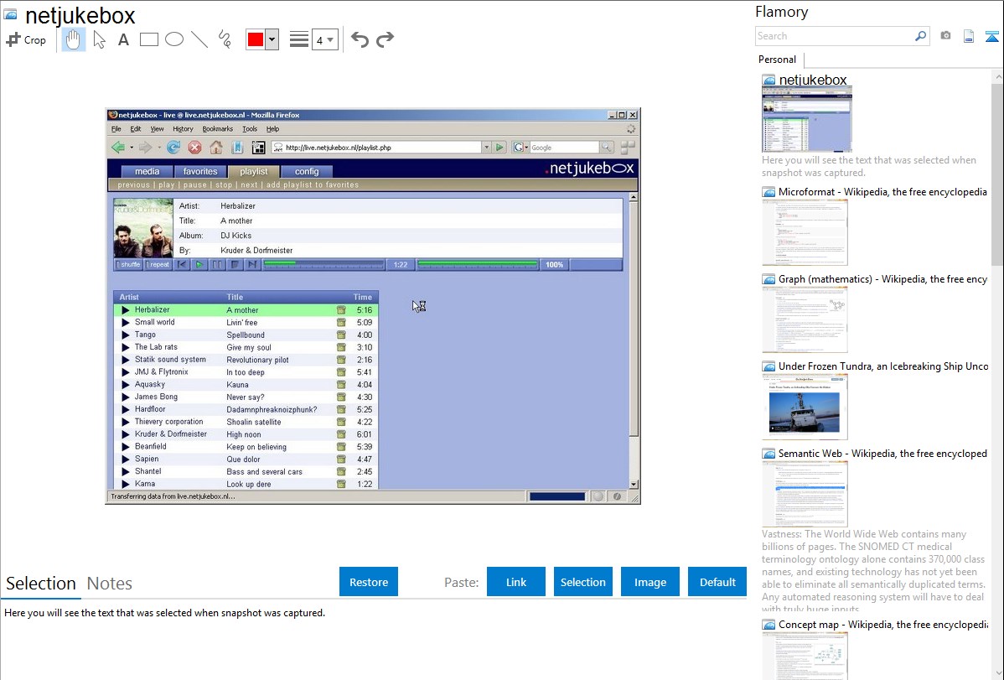
Task: Select the straight line tool
Action: (x=199, y=39)
